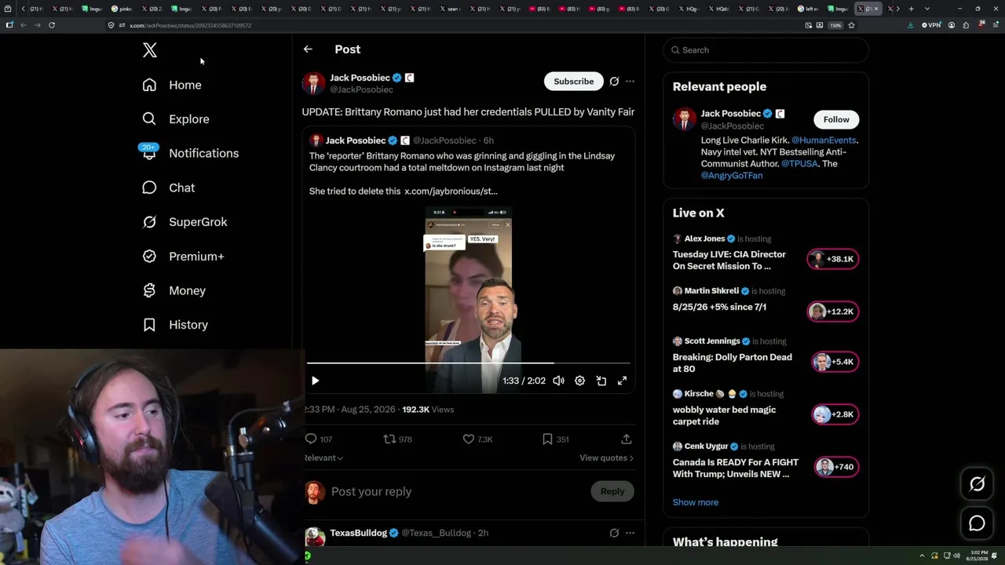This screenshot has height=565, width=1005.
Task: Join Alex Jones's +38.1K live space
Action: 833,259
